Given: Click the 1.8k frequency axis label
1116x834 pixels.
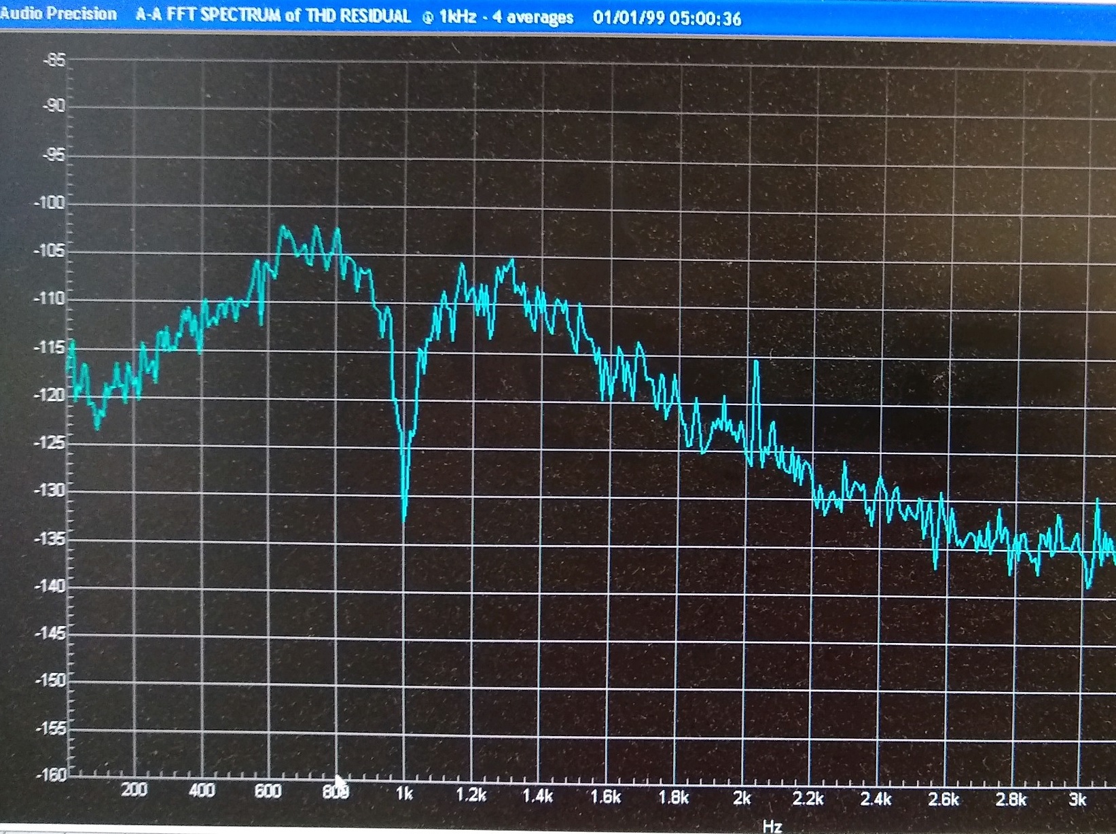Looking at the screenshot, I should (674, 797).
